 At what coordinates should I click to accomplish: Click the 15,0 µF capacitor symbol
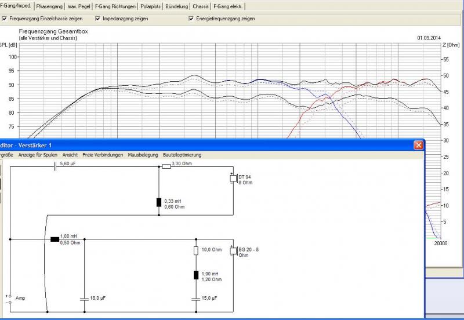[196, 299]
